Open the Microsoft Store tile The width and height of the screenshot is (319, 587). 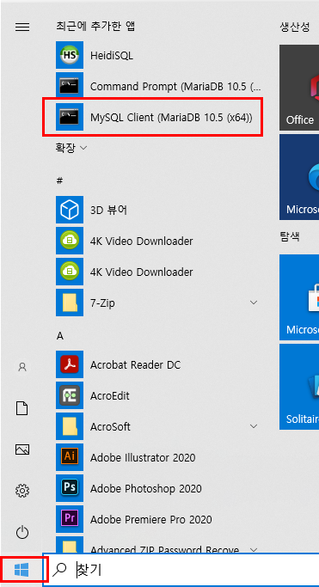[x=299, y=297]
